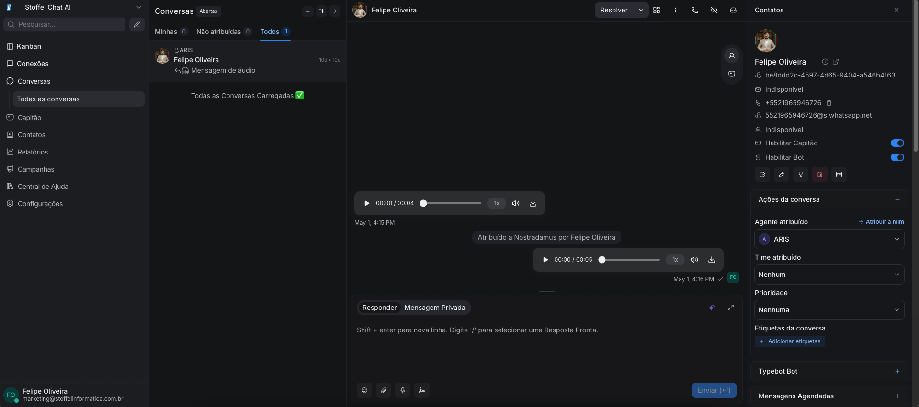Switch to the Minhas tab
919x407 pixels.
pos(171,32)
